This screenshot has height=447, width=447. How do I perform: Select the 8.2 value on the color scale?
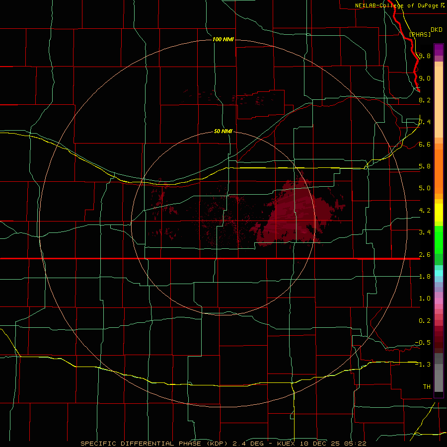pos(425,100)
